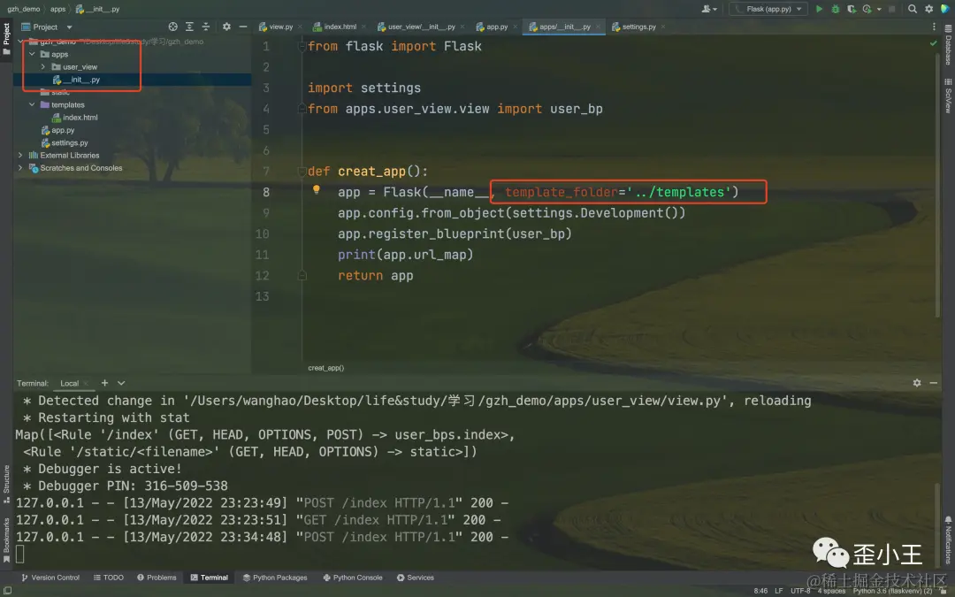Click the yellow lightbulb intention on line 8
Screen dimensions: 955x597
[316, 189]
